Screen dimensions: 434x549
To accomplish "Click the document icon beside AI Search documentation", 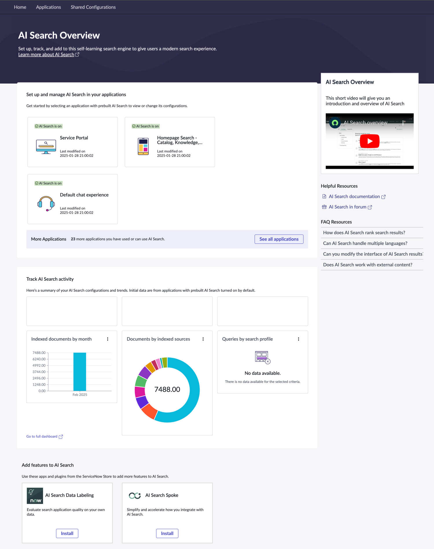I will (324, 196).
